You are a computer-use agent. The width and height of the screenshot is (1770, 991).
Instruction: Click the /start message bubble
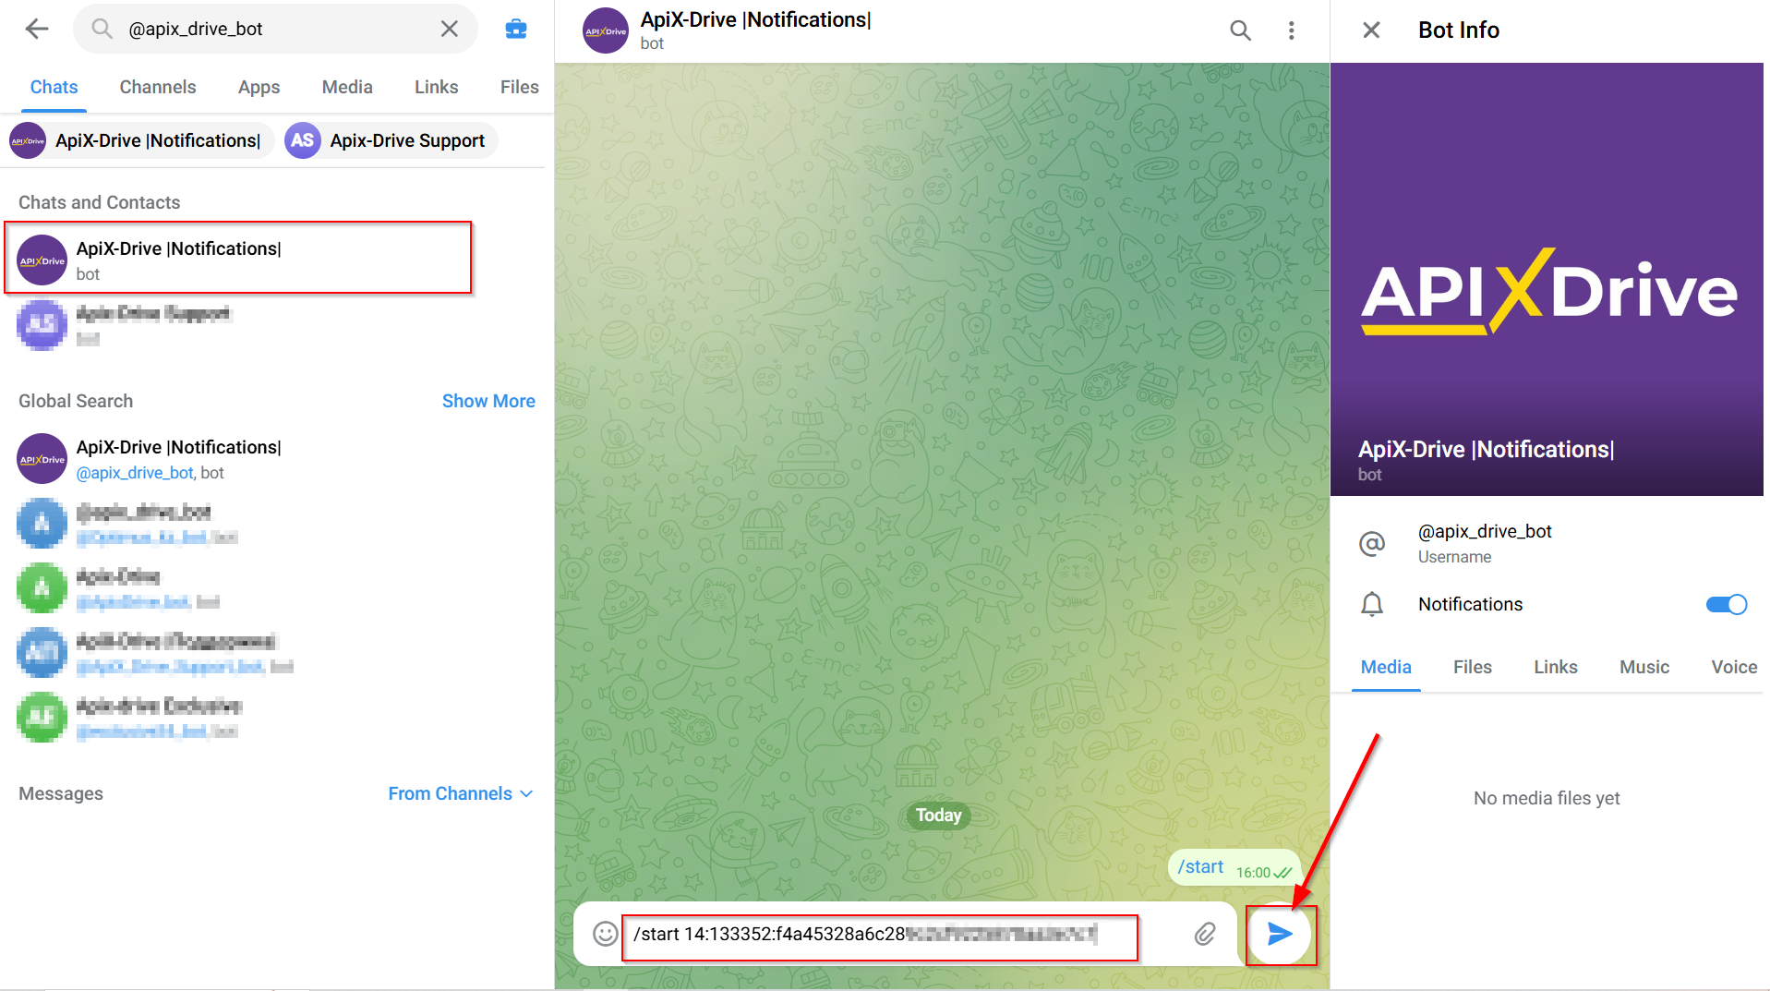pos(1235,868)
